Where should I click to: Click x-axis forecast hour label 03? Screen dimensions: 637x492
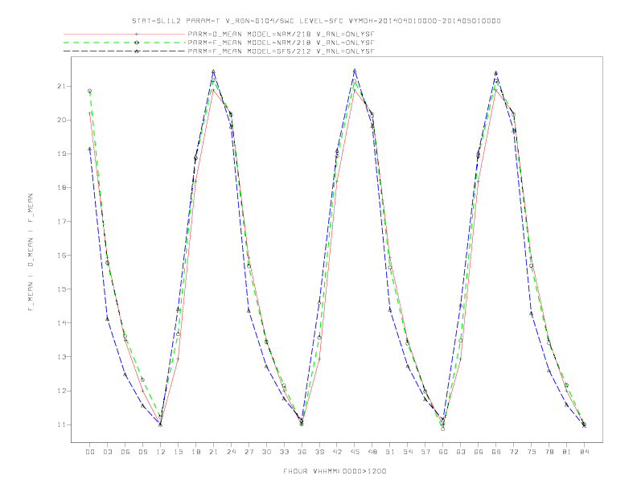(x=107, y=452)
